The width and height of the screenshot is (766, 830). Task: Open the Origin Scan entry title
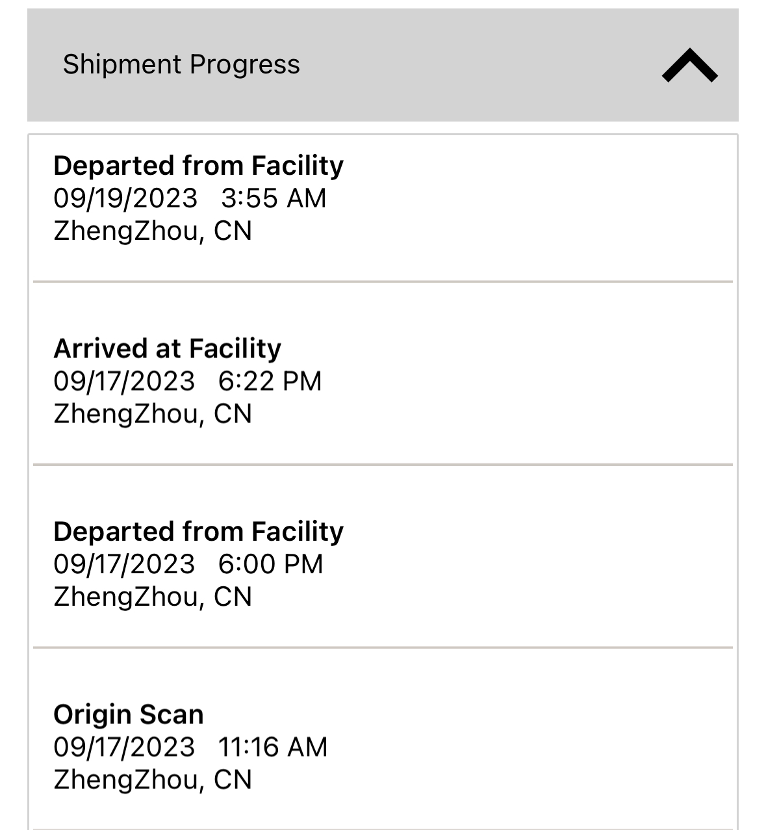click(129, 714)
